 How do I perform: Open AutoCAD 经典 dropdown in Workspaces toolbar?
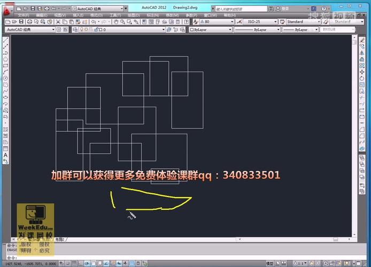53,29
